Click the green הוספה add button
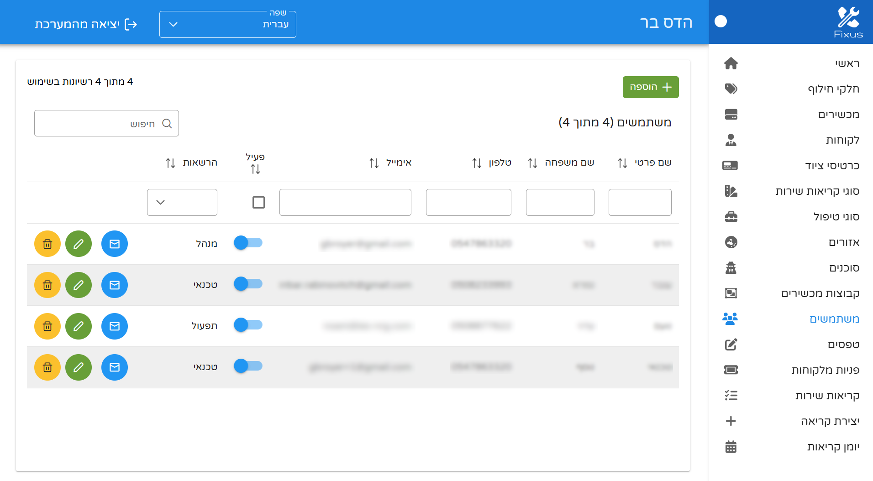 tap(651, 87)
